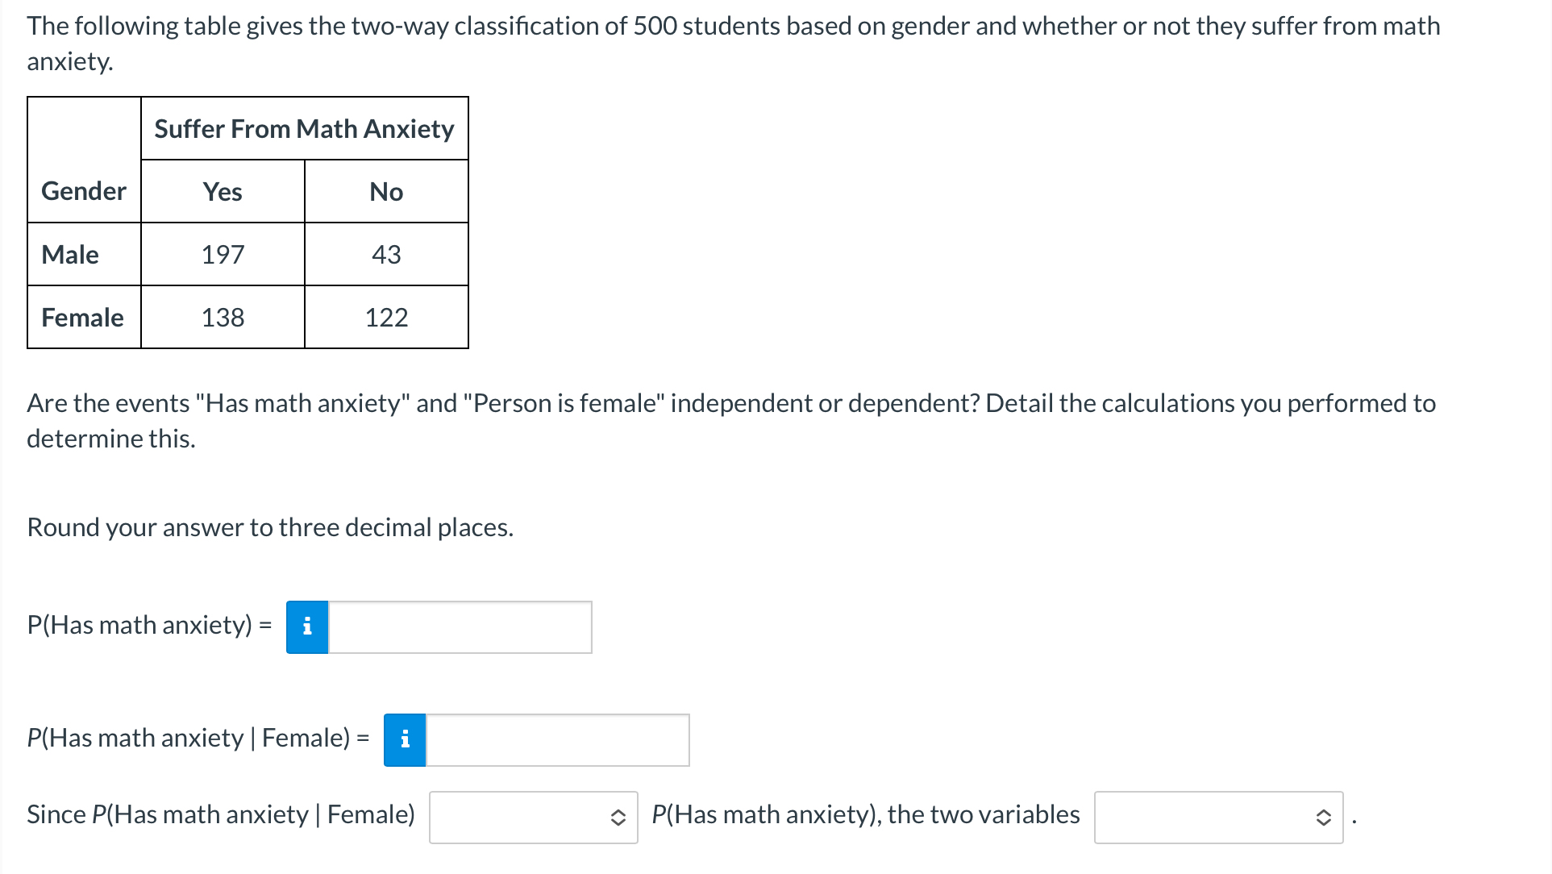Click the 'Gender' header cell
The width and height of the screenshot is (1552, 874).
(84, 191)
